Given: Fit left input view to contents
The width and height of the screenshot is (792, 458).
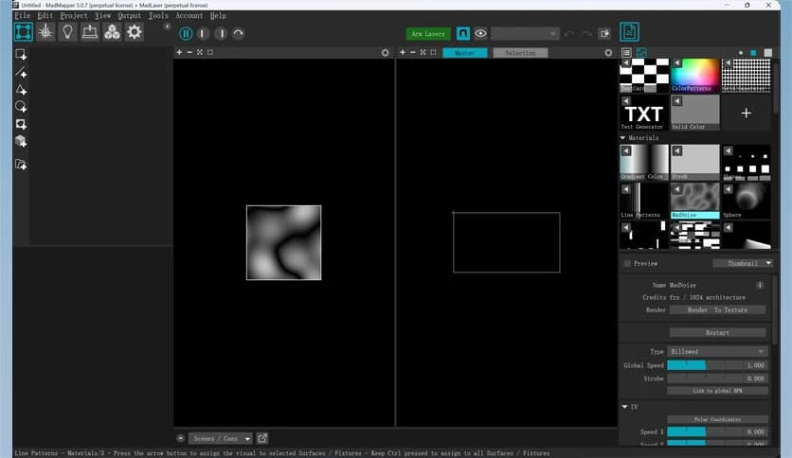Looking at the screenshot, I should click(200, 52).
